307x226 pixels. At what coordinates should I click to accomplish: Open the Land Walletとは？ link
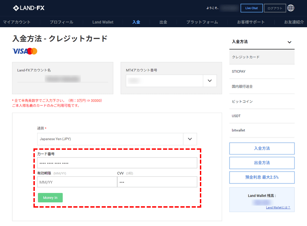tap(278, 207)
